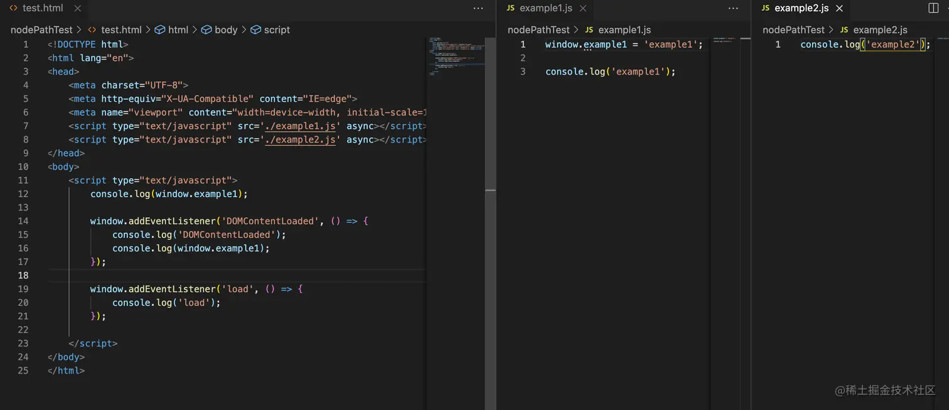
Task: Click line number 1 in example2.js
Action: (778, 44)
